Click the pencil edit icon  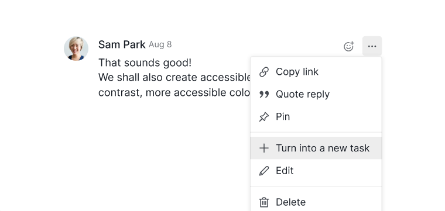coord(264,171)
